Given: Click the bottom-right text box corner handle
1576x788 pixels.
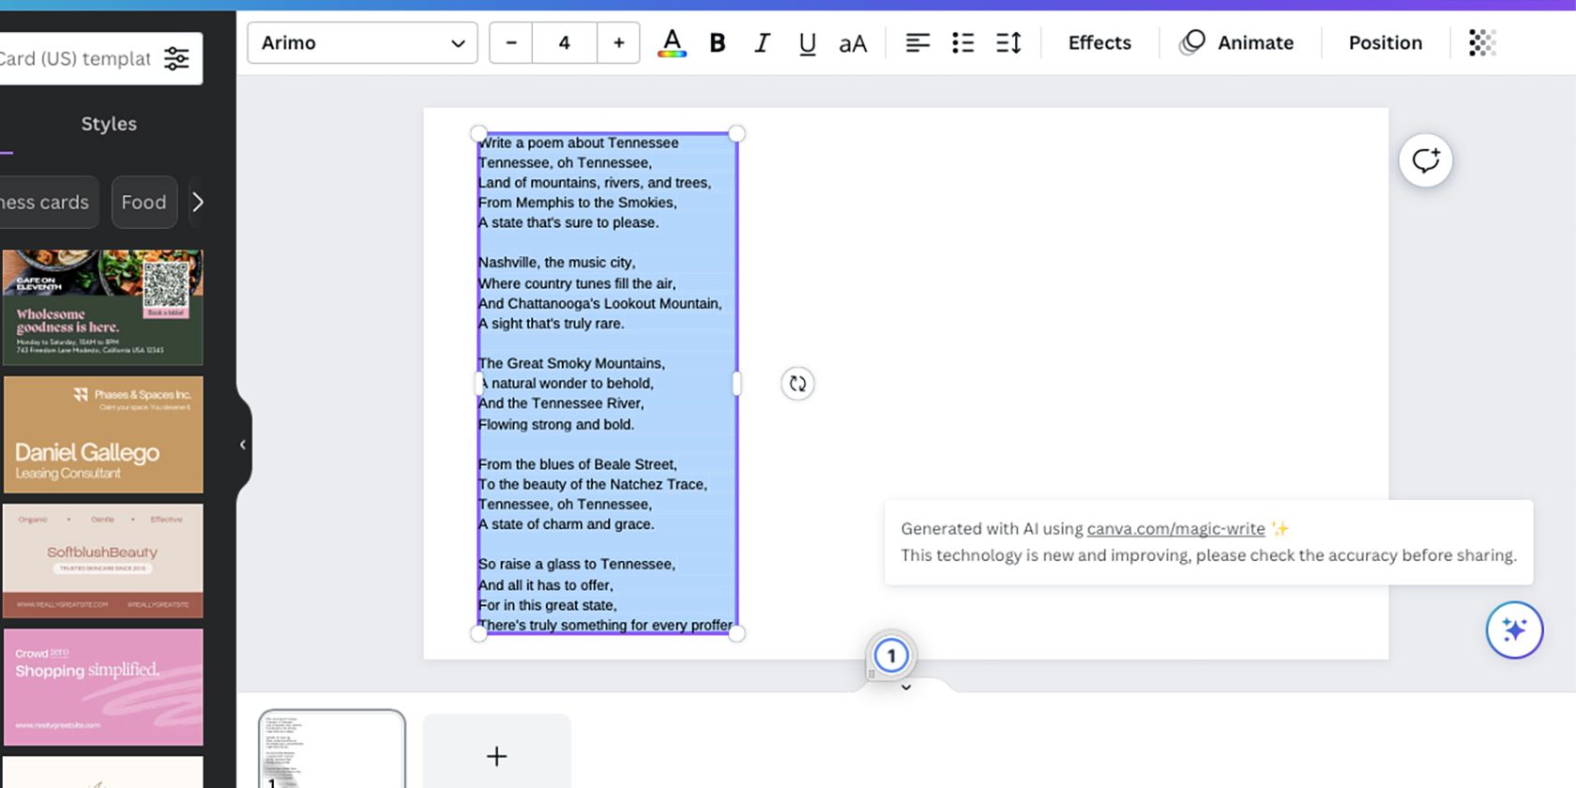Looking at the screenshot, I should click(737, 634).
